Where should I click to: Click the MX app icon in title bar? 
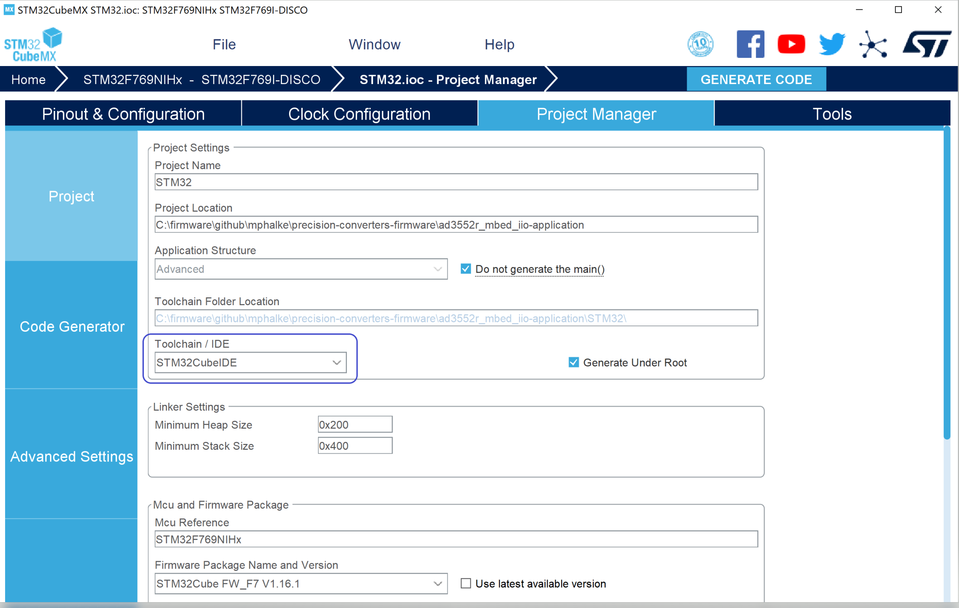pyautogui.click(x=9, y=9)
